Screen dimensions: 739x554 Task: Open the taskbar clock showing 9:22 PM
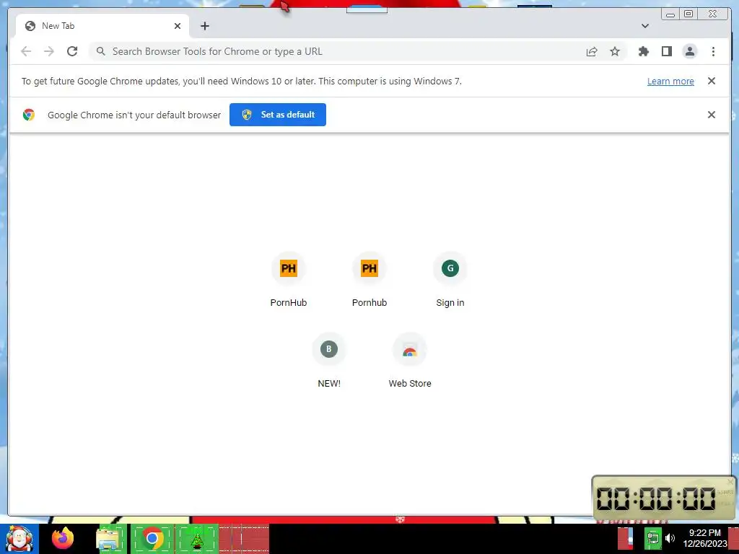point(704,538)
